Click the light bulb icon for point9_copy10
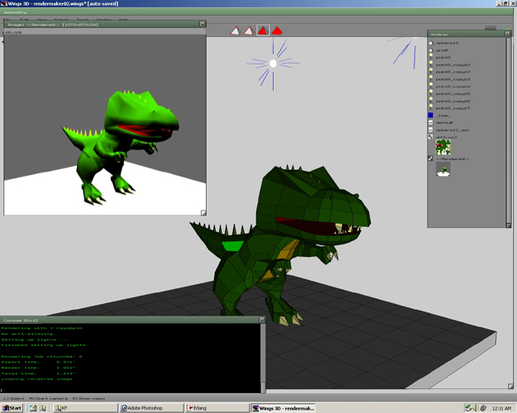The image size is (517, 413). click(431, 64)
